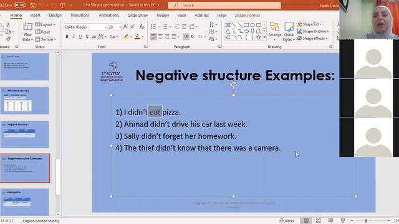The height and width of the screenshot is (224, 399).
Task: Switch to Slide Sorter view
Action: [x=318, y=221]
